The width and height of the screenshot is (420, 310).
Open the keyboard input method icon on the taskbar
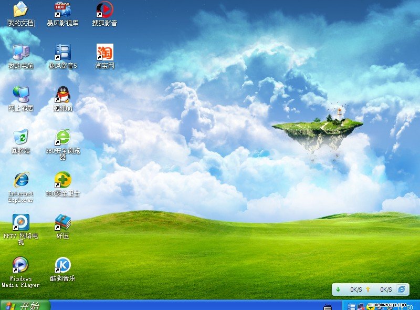coord(327,307)
